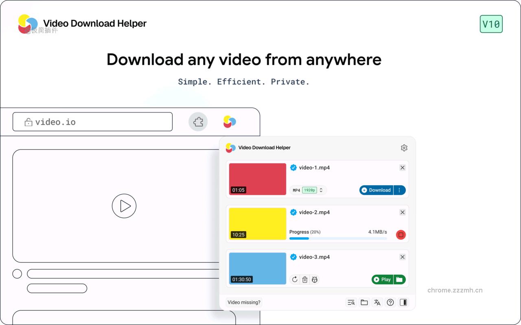Click the video-2.mp4 progress bar

tap(338, 238)
